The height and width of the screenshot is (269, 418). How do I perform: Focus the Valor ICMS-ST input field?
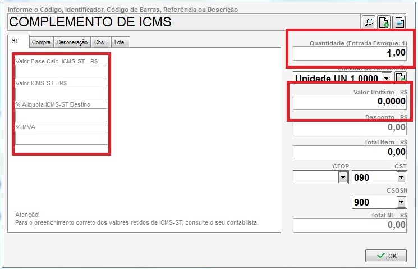(x=61, y=94)
